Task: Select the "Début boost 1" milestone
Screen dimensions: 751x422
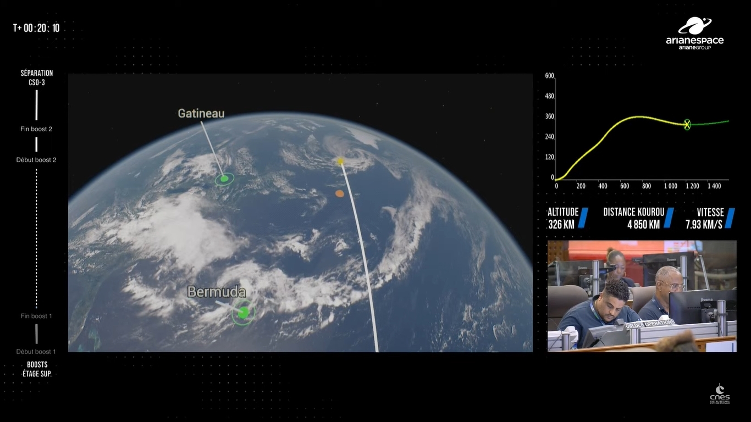Action: click(x=36, y=352)
